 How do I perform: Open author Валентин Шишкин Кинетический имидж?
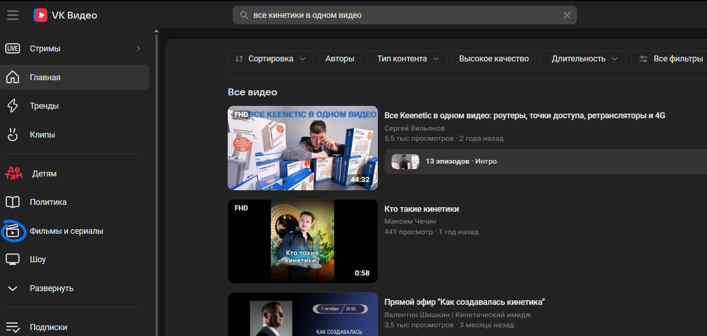tap(458, 314)
